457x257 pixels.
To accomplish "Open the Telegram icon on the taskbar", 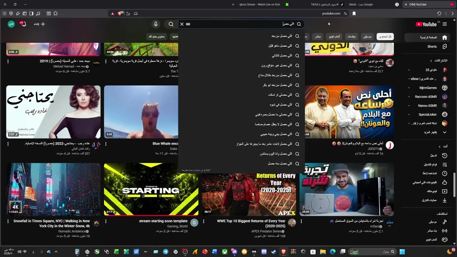I will click(x=166, y=252).
